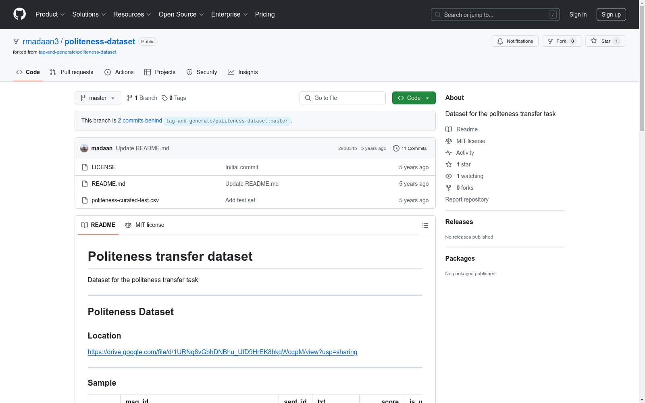The width and height of the screenshot is (645, 403).
Task: Open the forked-from tag-and-generate/politeness-dataset link
Action: (77, 52)
